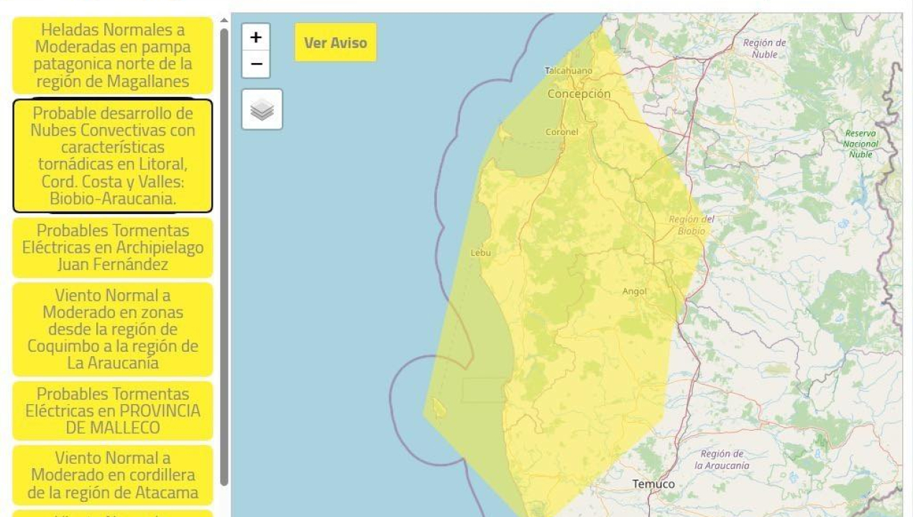Click the Talcahuano label on the map
The width and height of the screenshot is (913, 517).
569,71
